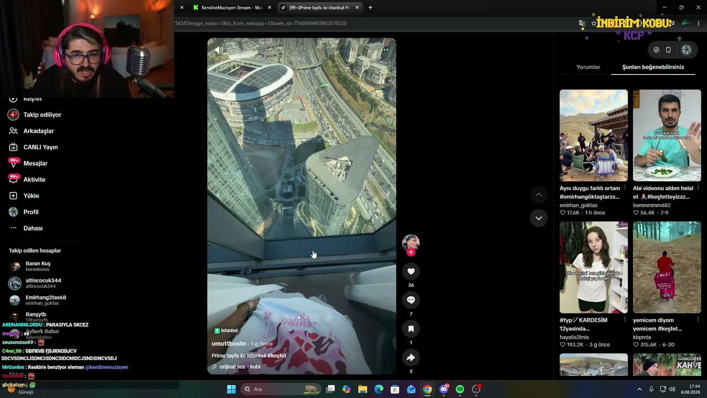Open the Chrome three-dot menu
Image resolution: width=707 pixels, height=398 pixels.
(x=699, y=23)
